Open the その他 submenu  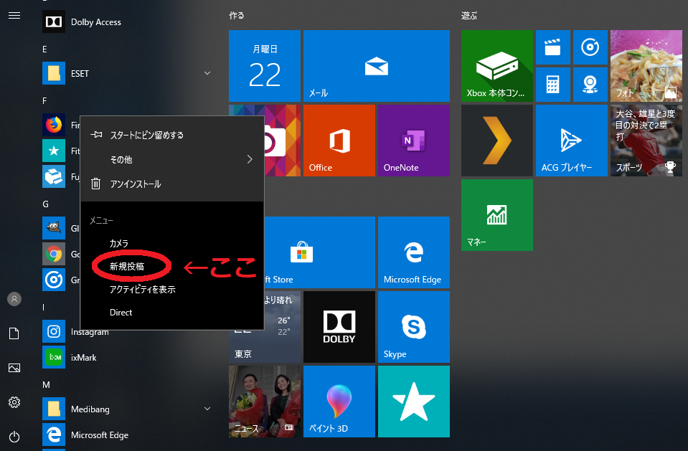[x=172, y=159]
